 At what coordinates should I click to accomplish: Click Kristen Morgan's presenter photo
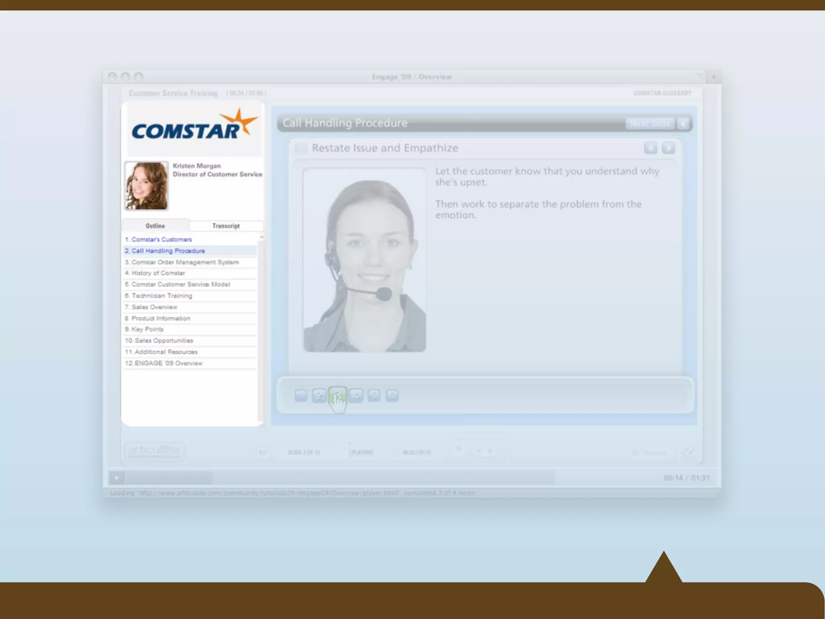click(146, 186)
